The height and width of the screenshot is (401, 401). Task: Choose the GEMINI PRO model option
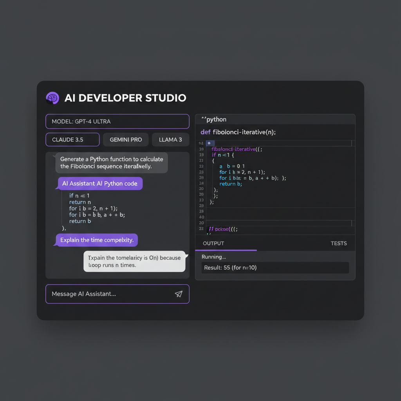126,140
